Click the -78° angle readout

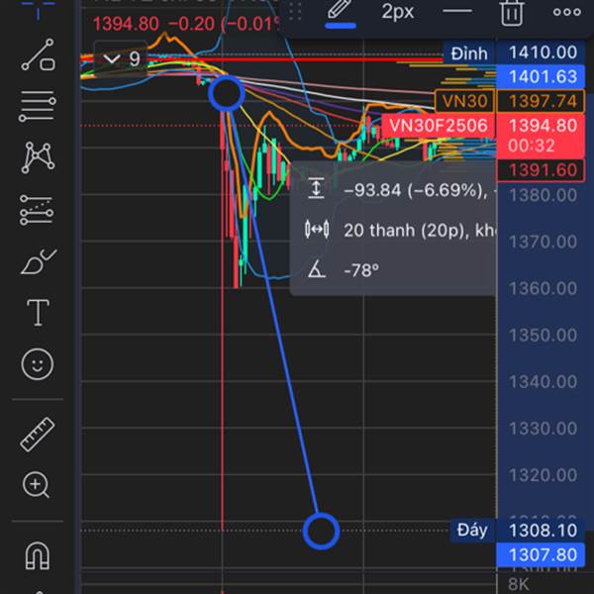click(x=361, y=270)
